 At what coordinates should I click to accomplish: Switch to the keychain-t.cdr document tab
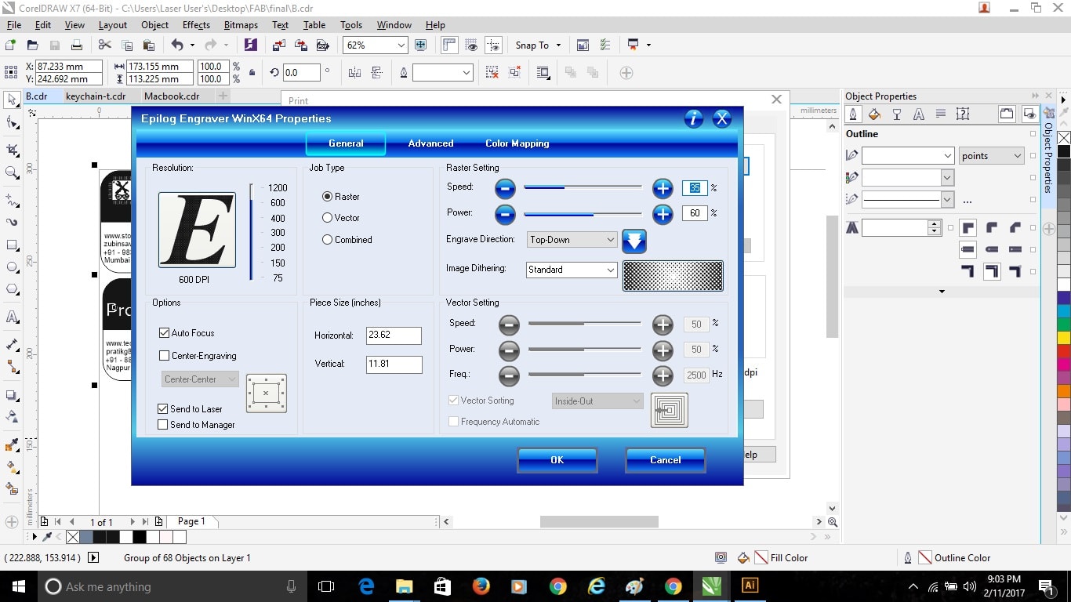pyautogui.click(x=96, y=96)
